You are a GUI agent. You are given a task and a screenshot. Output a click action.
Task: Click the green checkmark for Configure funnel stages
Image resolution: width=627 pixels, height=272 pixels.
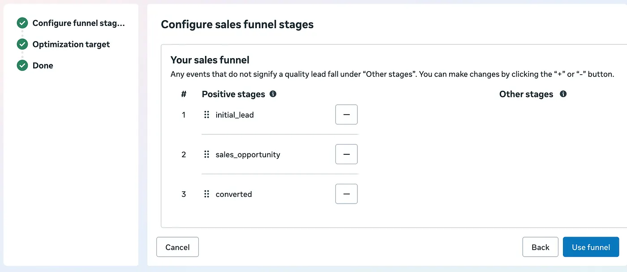pos(22,23)
